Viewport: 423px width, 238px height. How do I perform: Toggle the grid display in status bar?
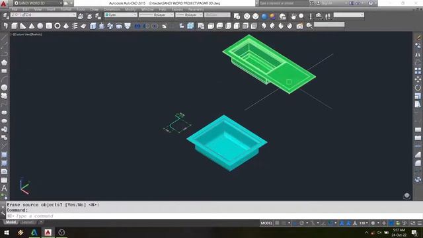(x=277, y=223)
